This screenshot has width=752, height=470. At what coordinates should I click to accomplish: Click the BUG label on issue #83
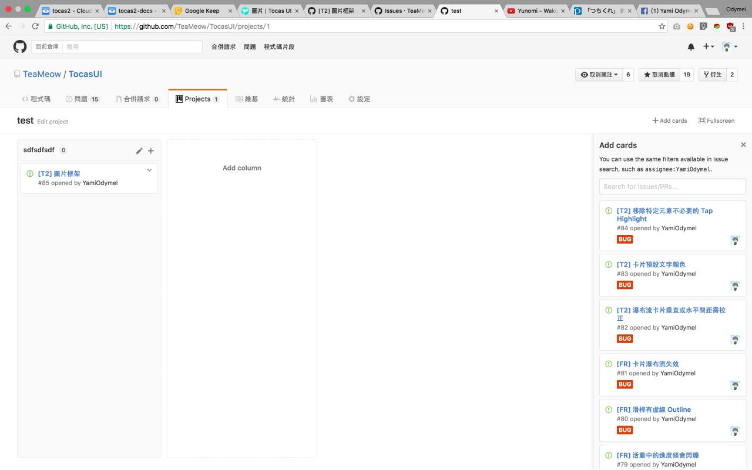click(x=625, y=285)
